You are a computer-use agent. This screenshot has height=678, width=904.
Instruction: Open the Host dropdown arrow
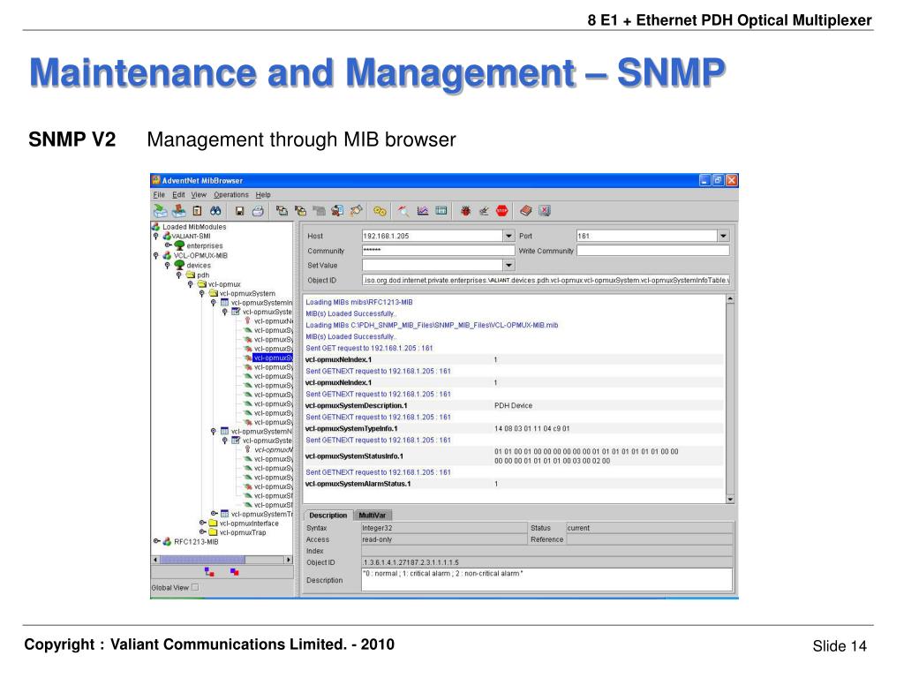[508, 236]
